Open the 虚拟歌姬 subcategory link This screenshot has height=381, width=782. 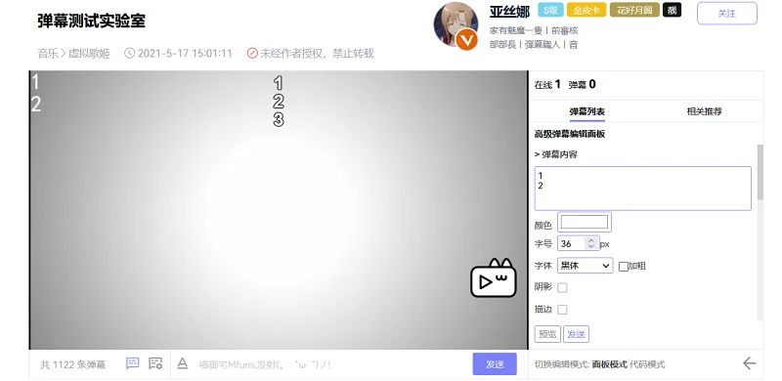(89, 54)
